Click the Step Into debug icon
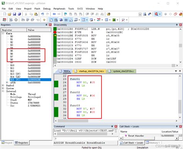The width and height of the screenshot is (183, 149). click(23, 20)
